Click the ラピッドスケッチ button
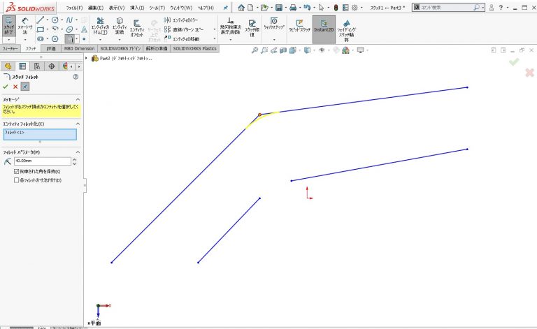The height and width of the screenshot is (329, 537). [x=300, y=28]
